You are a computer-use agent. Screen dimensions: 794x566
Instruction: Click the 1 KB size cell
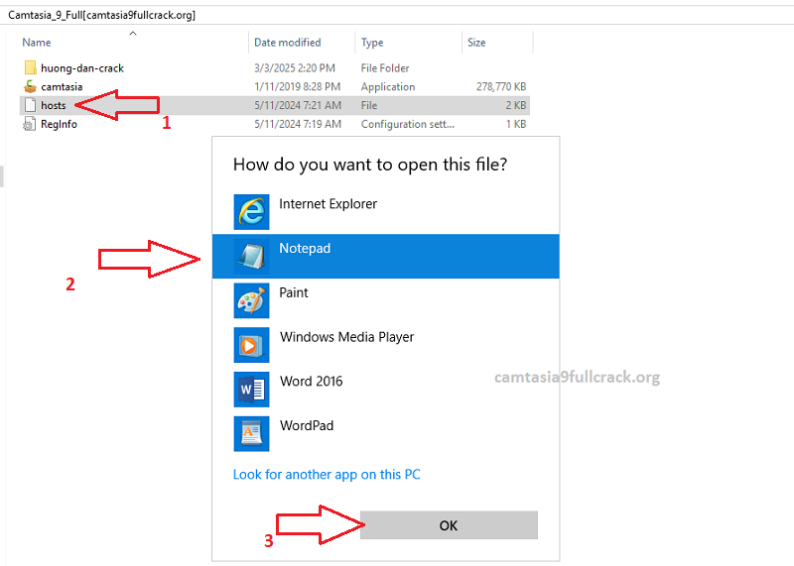point(516,124)
